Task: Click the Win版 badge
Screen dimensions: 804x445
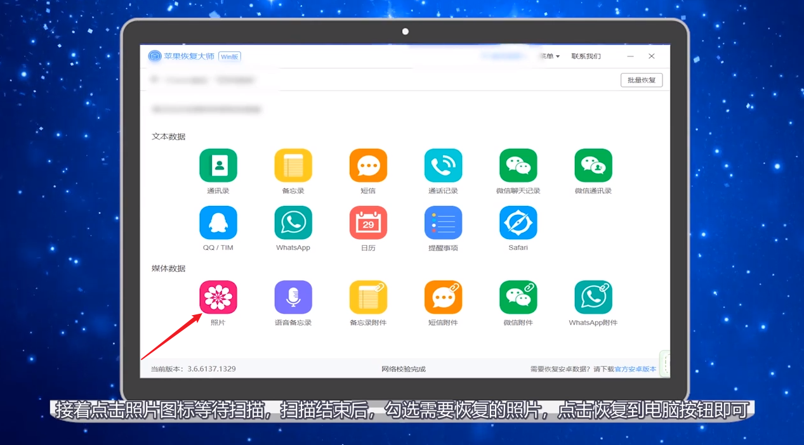Action: (x=230, y=56)
